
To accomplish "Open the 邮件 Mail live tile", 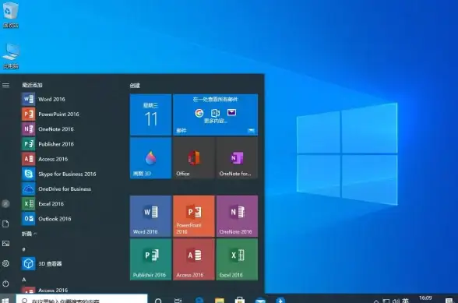I will (215, 115).
